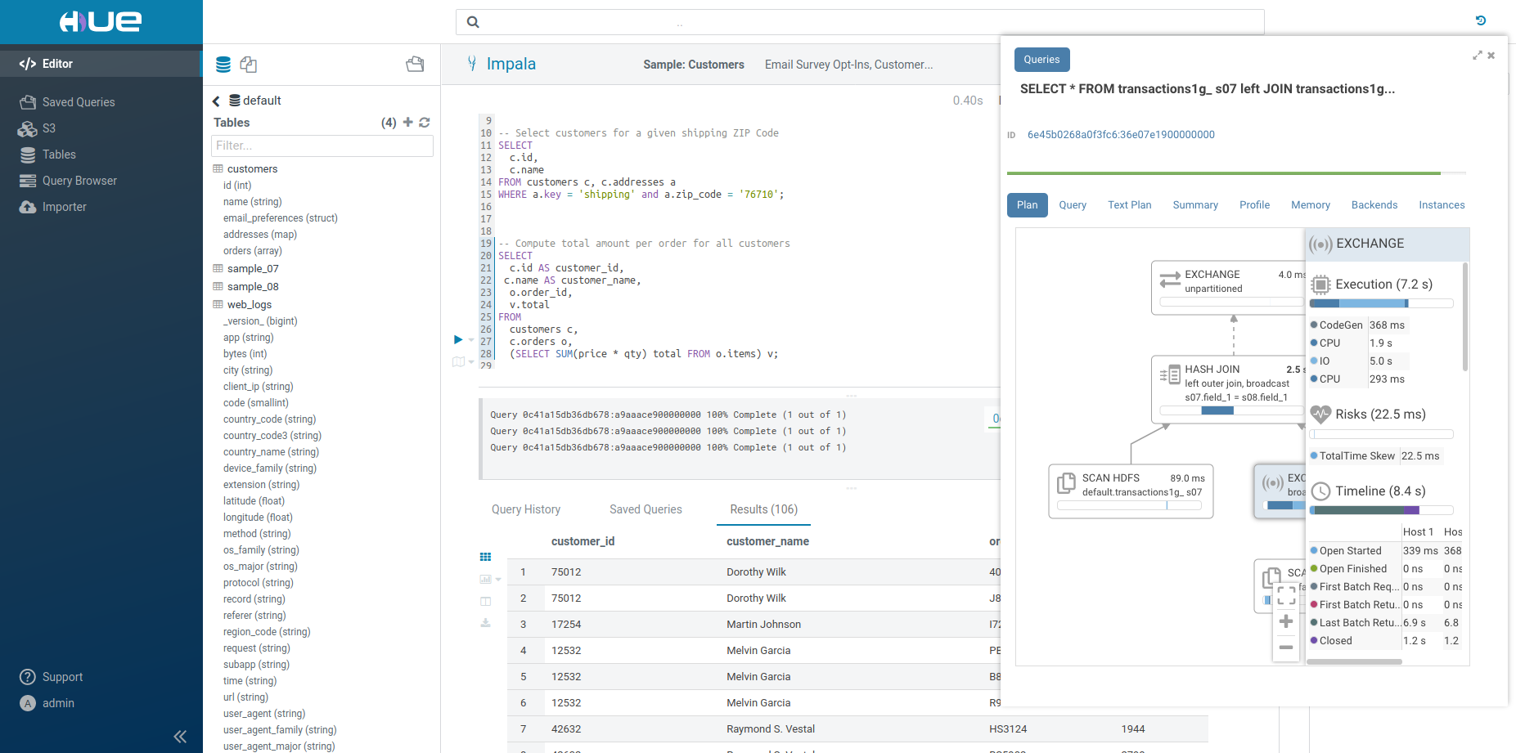
Task: Switch results to grid view
Action: 485,556
